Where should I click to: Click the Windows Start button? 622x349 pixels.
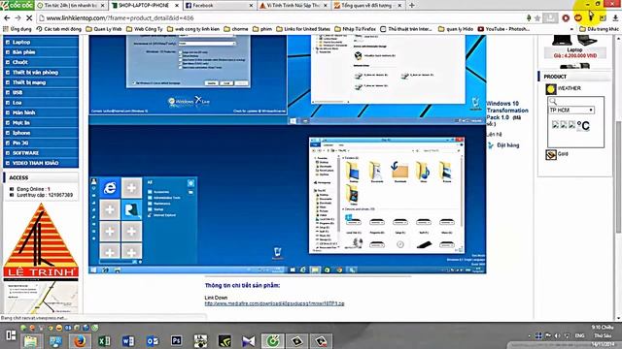(x=11, y=336)
